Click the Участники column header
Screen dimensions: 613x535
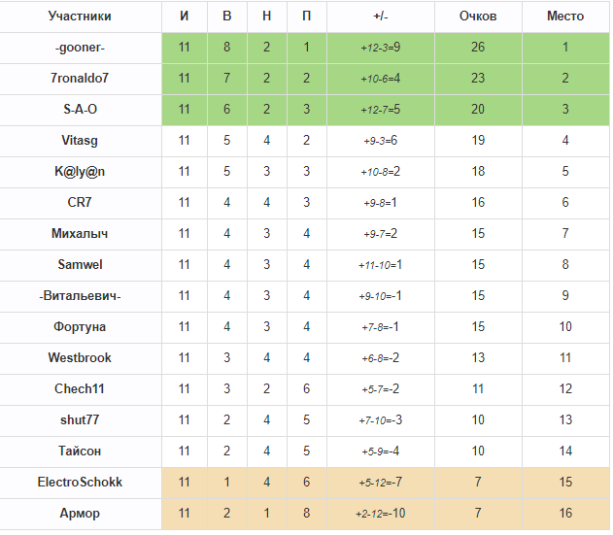pos(80,17)
